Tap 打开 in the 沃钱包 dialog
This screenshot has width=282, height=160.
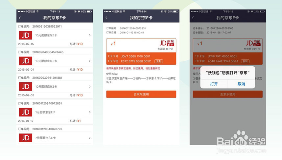(214, 84)
